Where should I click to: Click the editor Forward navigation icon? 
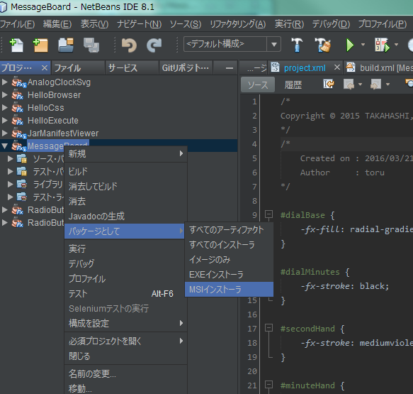click(375, 84)
